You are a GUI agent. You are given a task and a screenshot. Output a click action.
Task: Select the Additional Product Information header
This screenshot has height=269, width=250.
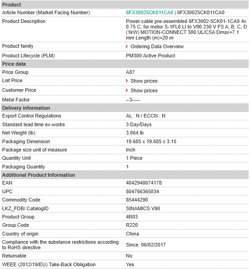point(125,175)
